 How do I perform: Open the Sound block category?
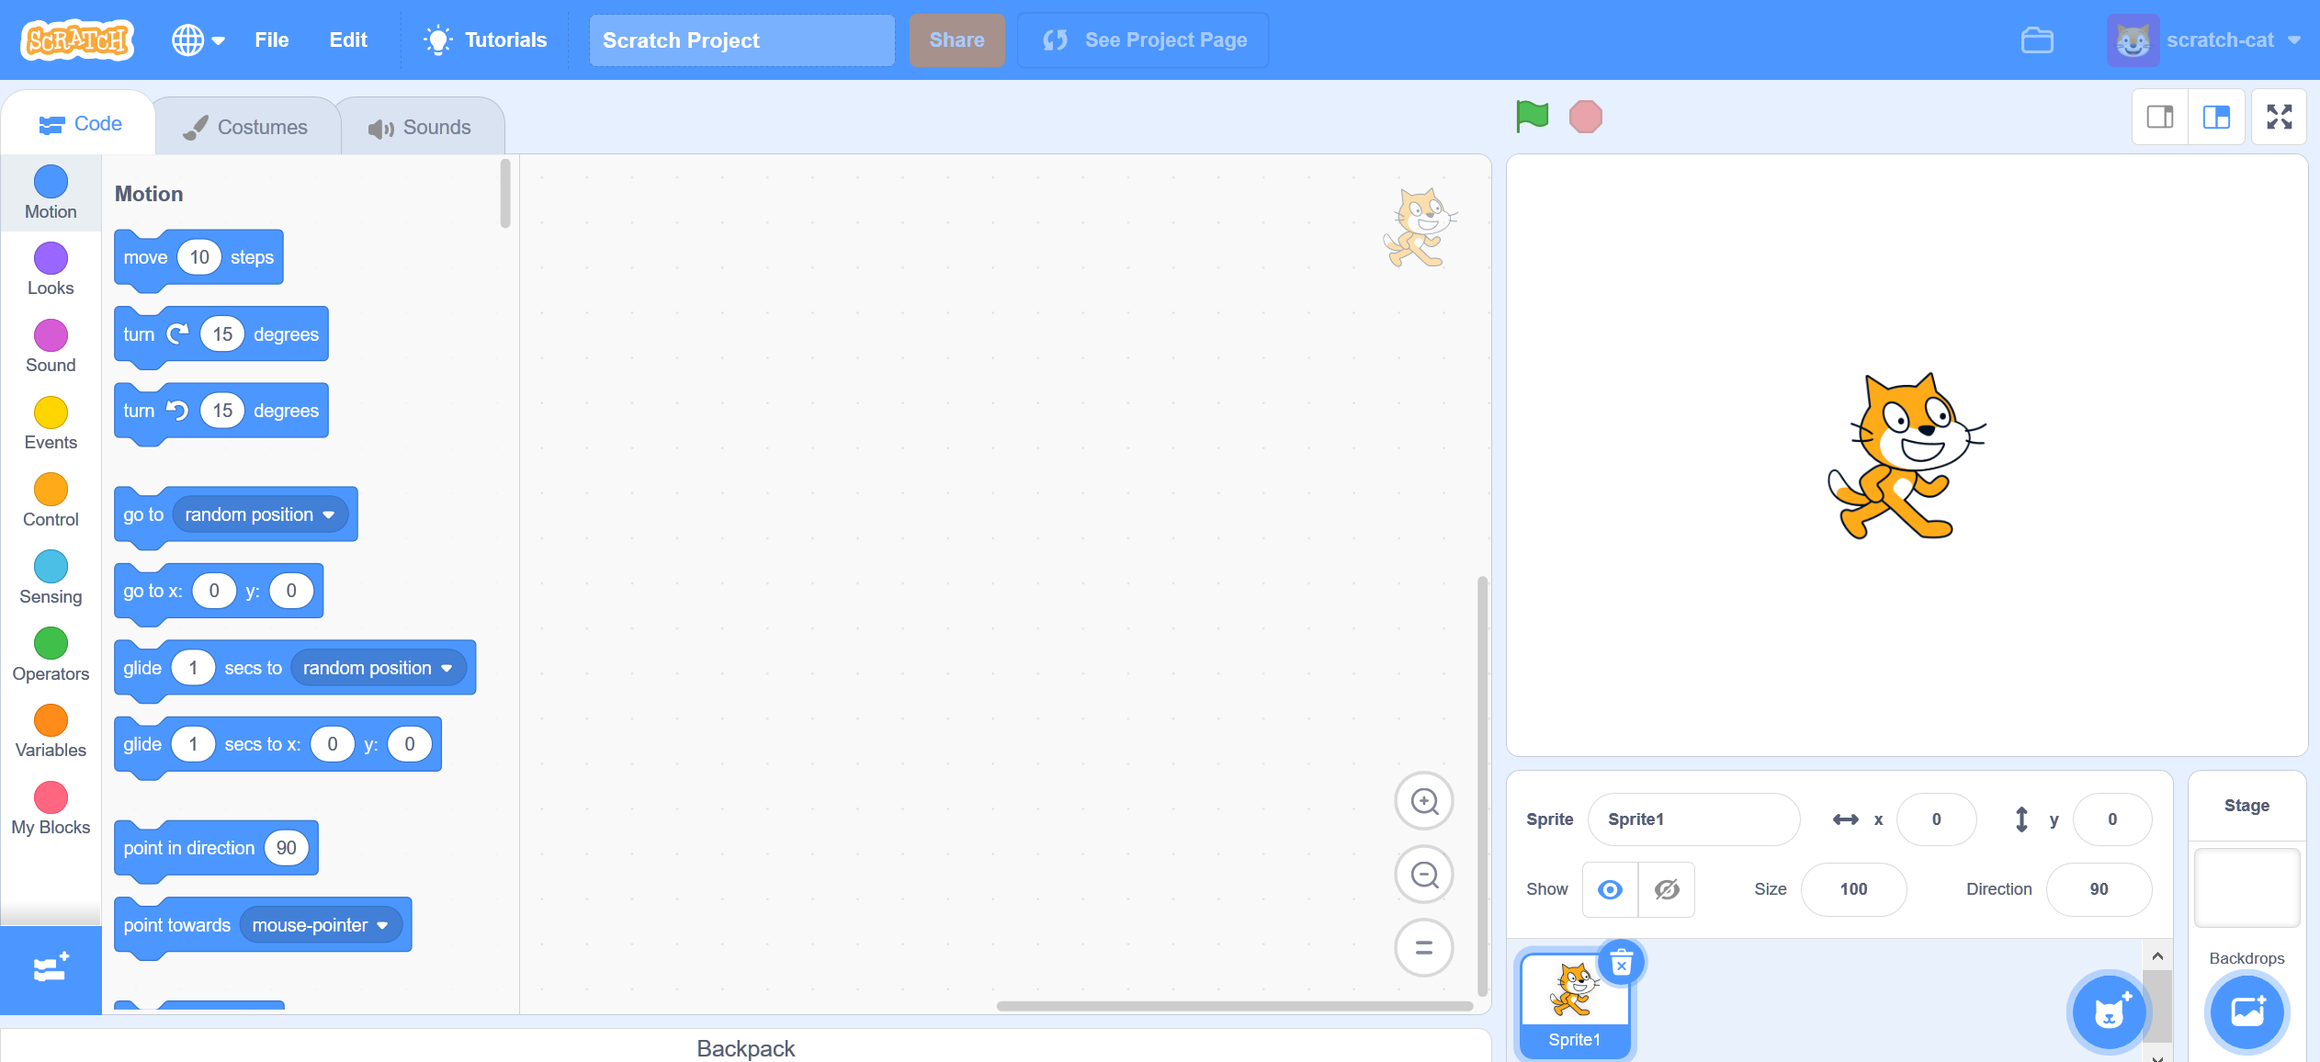(x=51, y=346)
